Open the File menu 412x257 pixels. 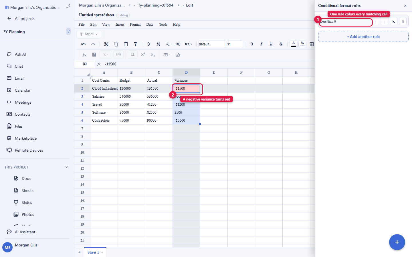[82, 25]
